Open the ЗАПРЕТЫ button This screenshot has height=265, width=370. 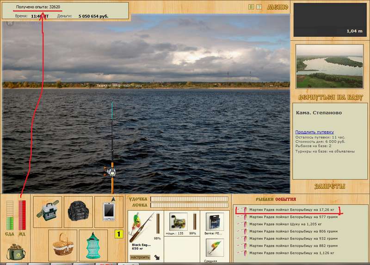(330, 186)
